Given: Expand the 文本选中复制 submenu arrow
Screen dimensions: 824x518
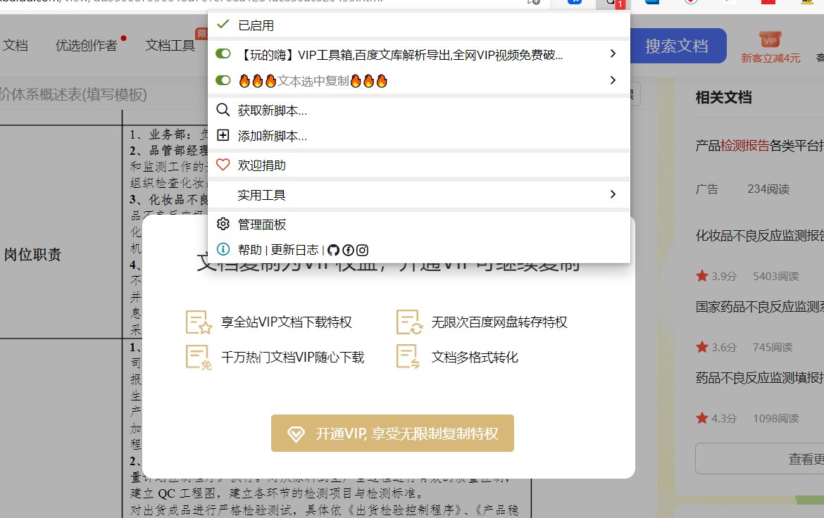Looking at the screenshot, I should tap(613, 81).
